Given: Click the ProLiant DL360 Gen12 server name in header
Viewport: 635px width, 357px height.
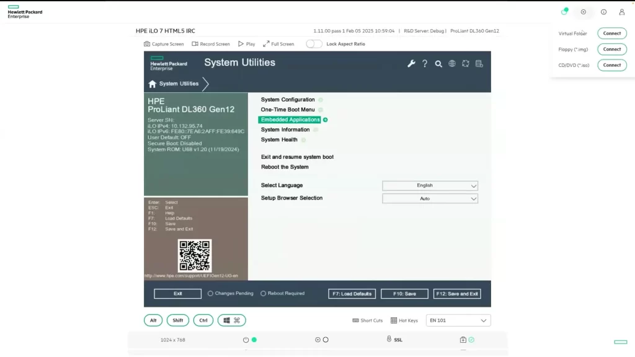Looking at the screenshot, I should (474, 31).
